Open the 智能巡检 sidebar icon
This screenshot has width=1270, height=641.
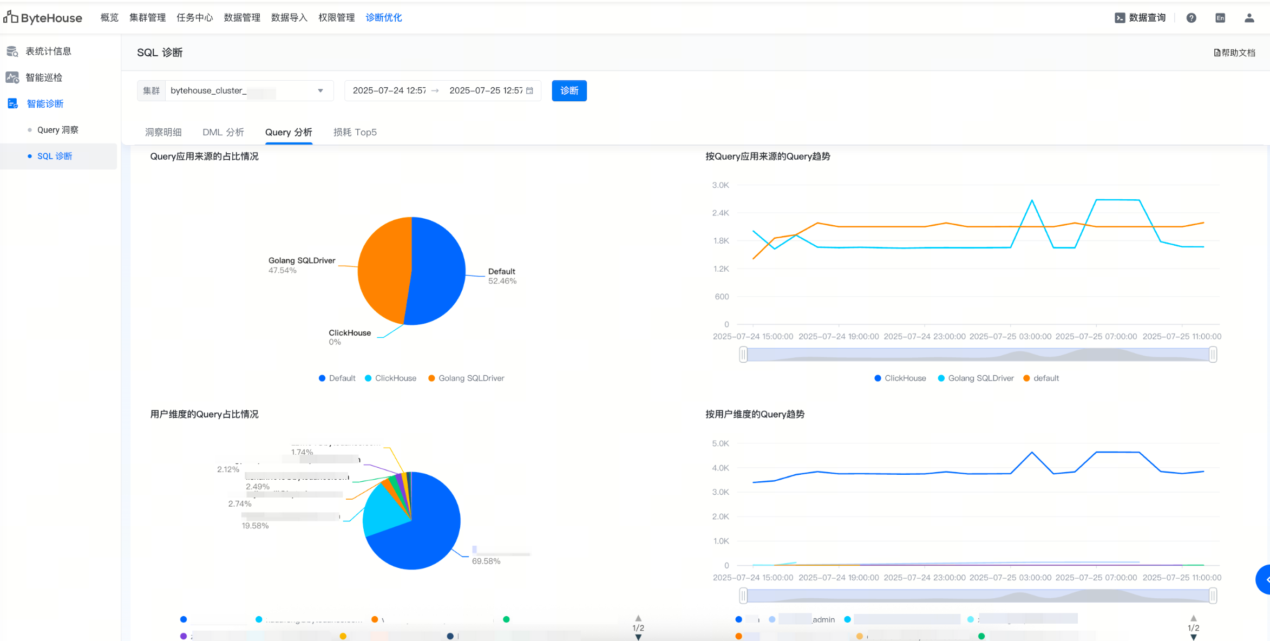pyautogui.click(x=12, y=77)
